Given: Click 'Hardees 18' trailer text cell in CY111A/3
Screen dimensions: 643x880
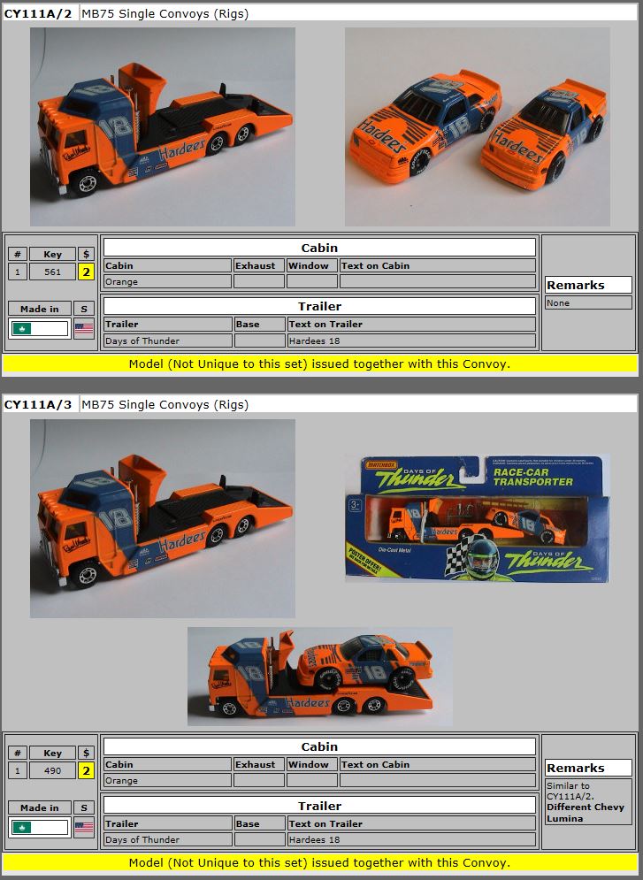Looking at the screenshot, I should [x=411, y=839].
